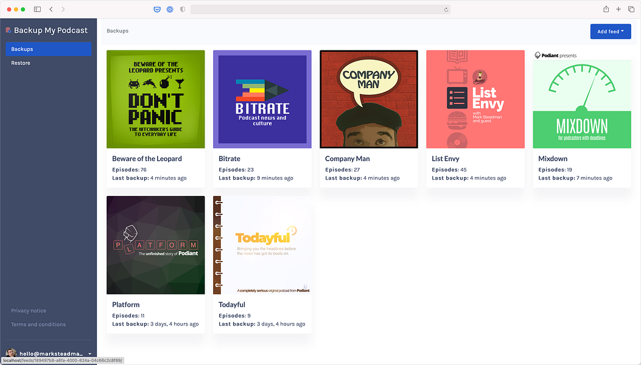The image size is (641, 365).
Task: Click Platform's 'Last backup: 3 days, 4 hours ago'
Action: click(155, 324)
